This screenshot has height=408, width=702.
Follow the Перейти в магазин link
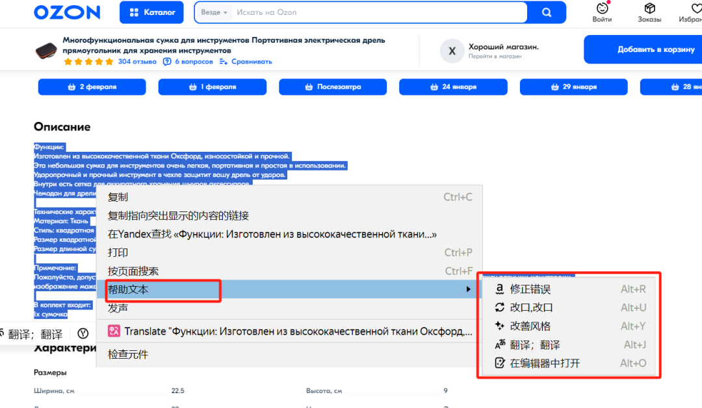[x=495, y=56]
